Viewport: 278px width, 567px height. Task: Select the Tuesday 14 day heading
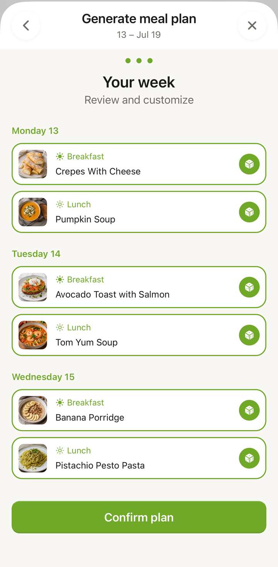(36, 254)
